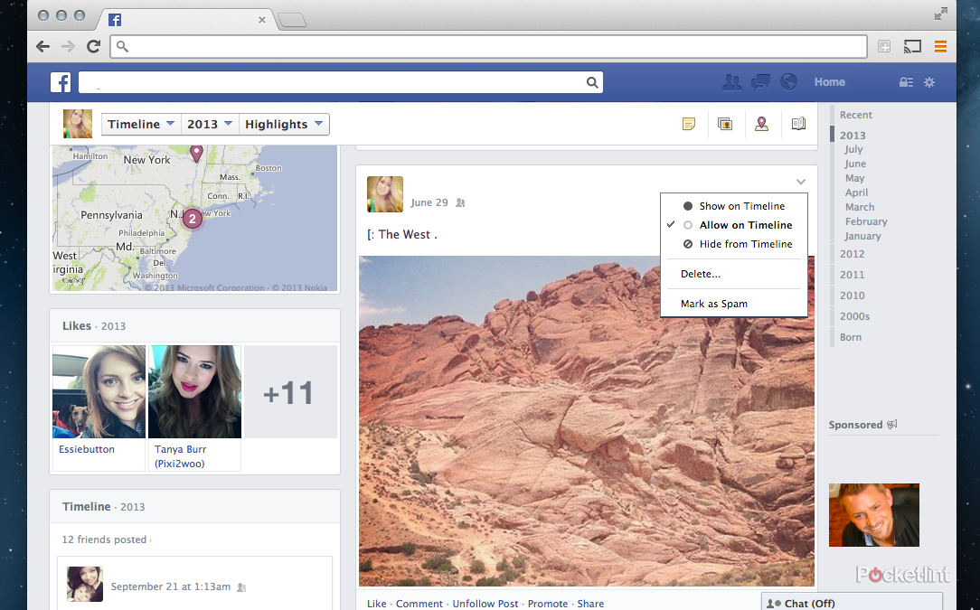Viewport: 980px width, 610px height.
Task: Open the account settings gear icon
Action: [x=929, y=82]
